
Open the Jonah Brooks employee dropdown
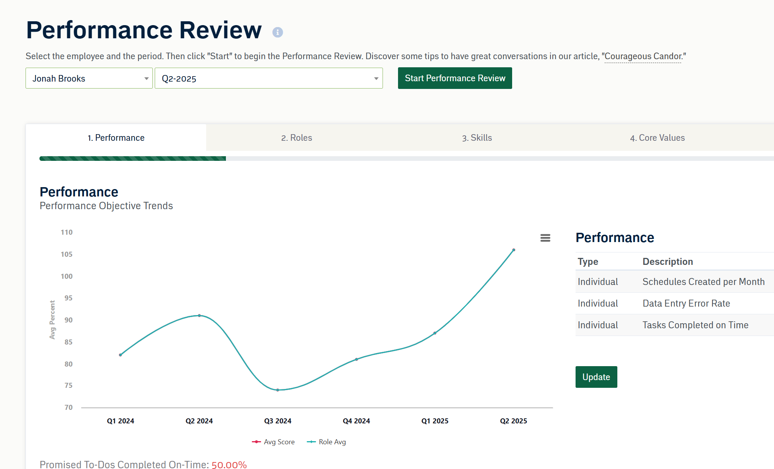[x=89, y=78]
